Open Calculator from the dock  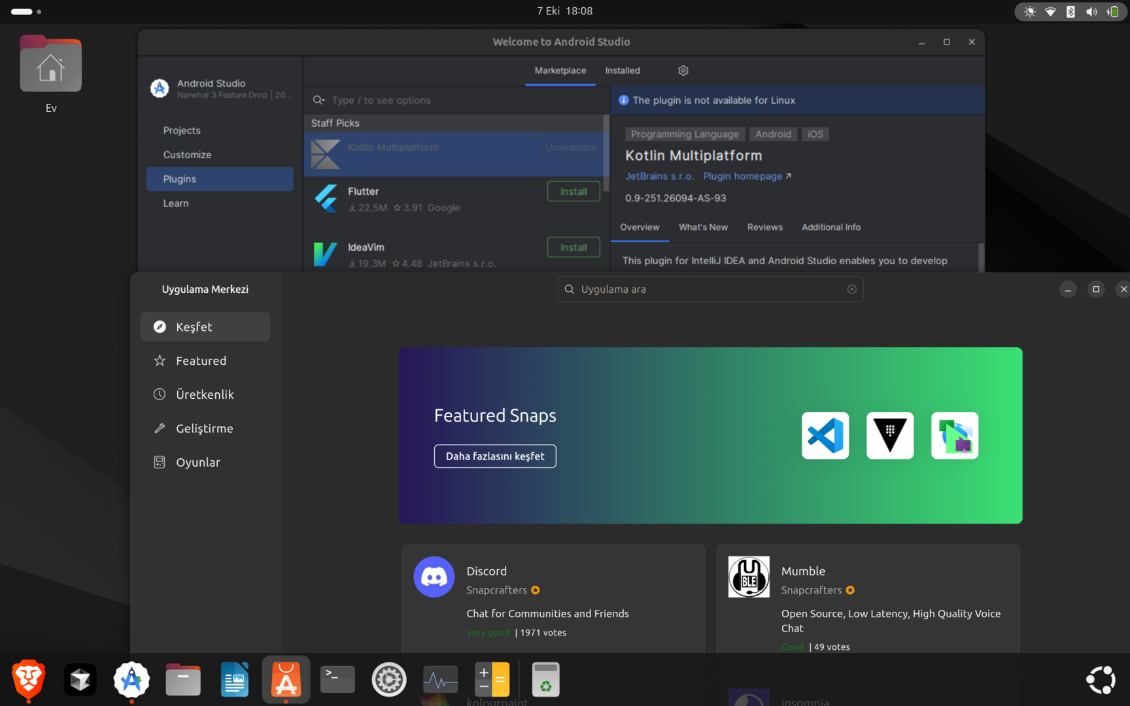(x=492, y=680)
